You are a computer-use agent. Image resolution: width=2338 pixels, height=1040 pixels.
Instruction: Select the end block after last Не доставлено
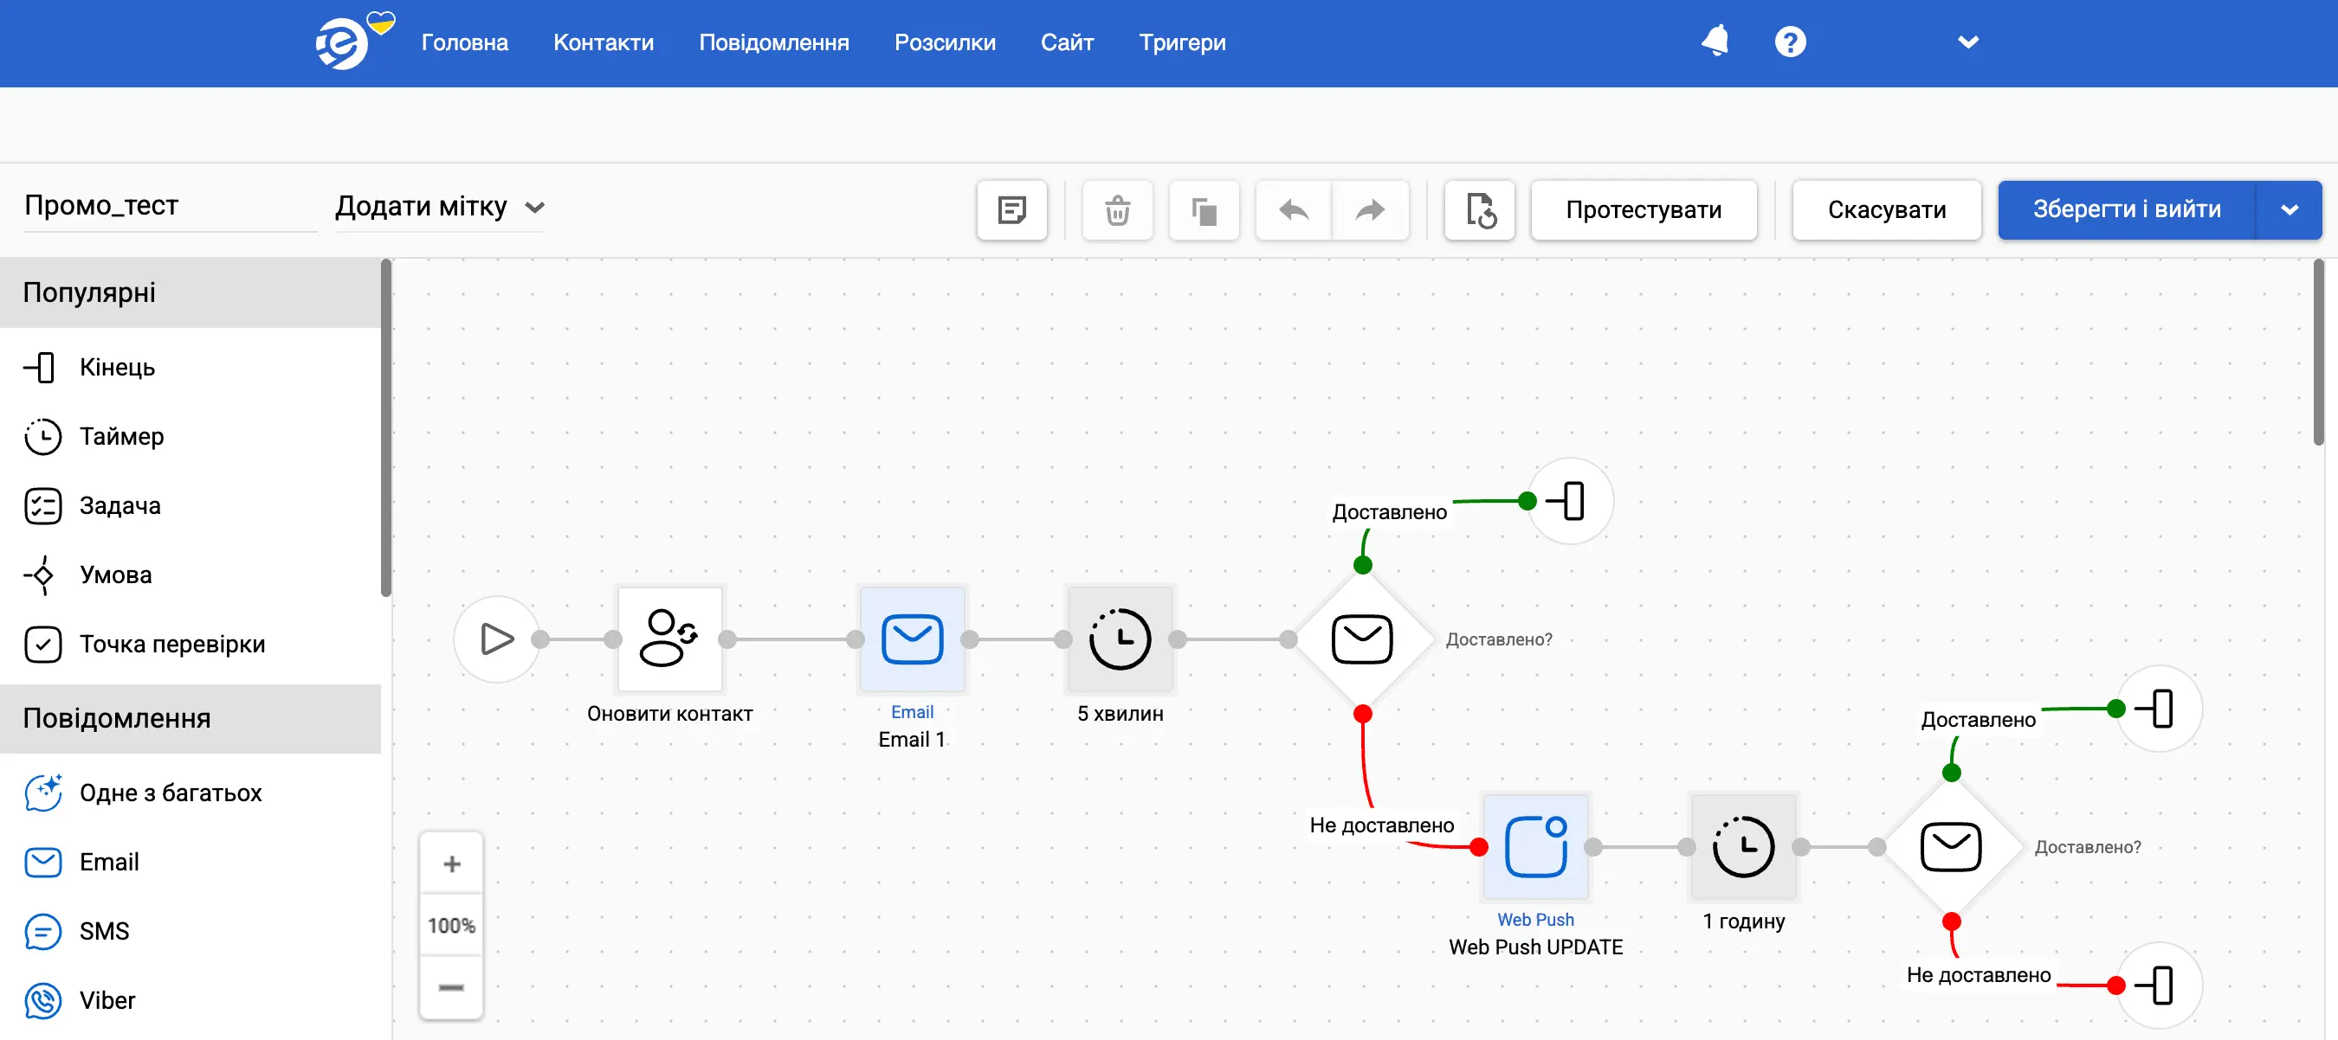(2160, 985)
